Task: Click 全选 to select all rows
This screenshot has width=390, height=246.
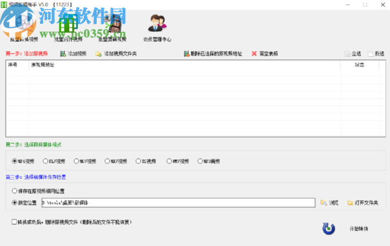Action: 353,54
